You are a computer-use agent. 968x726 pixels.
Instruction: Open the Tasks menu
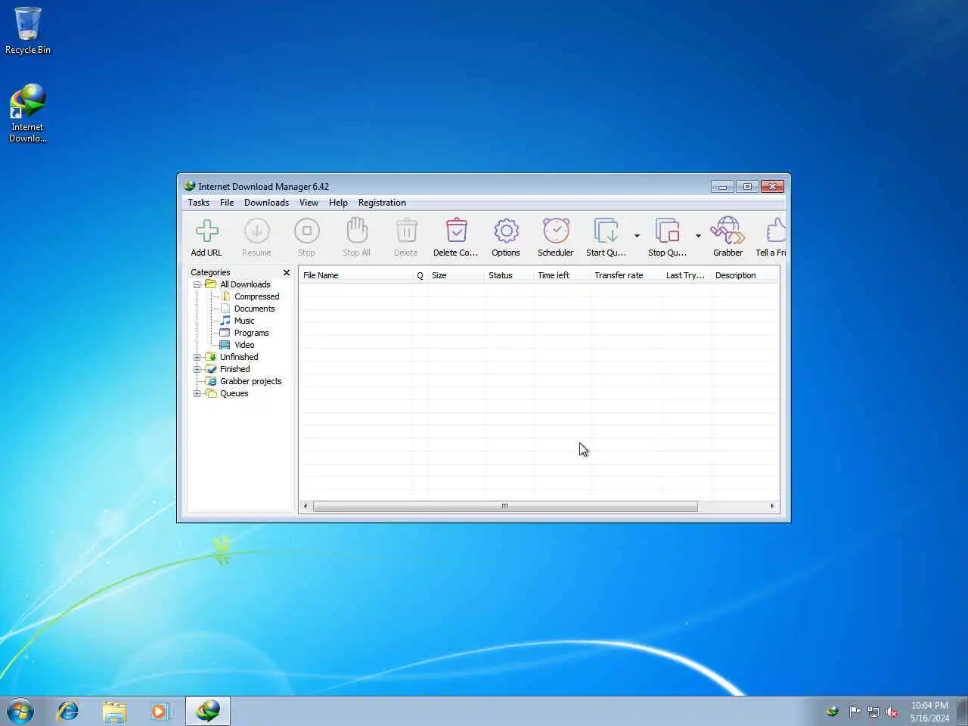pos(198,203)
